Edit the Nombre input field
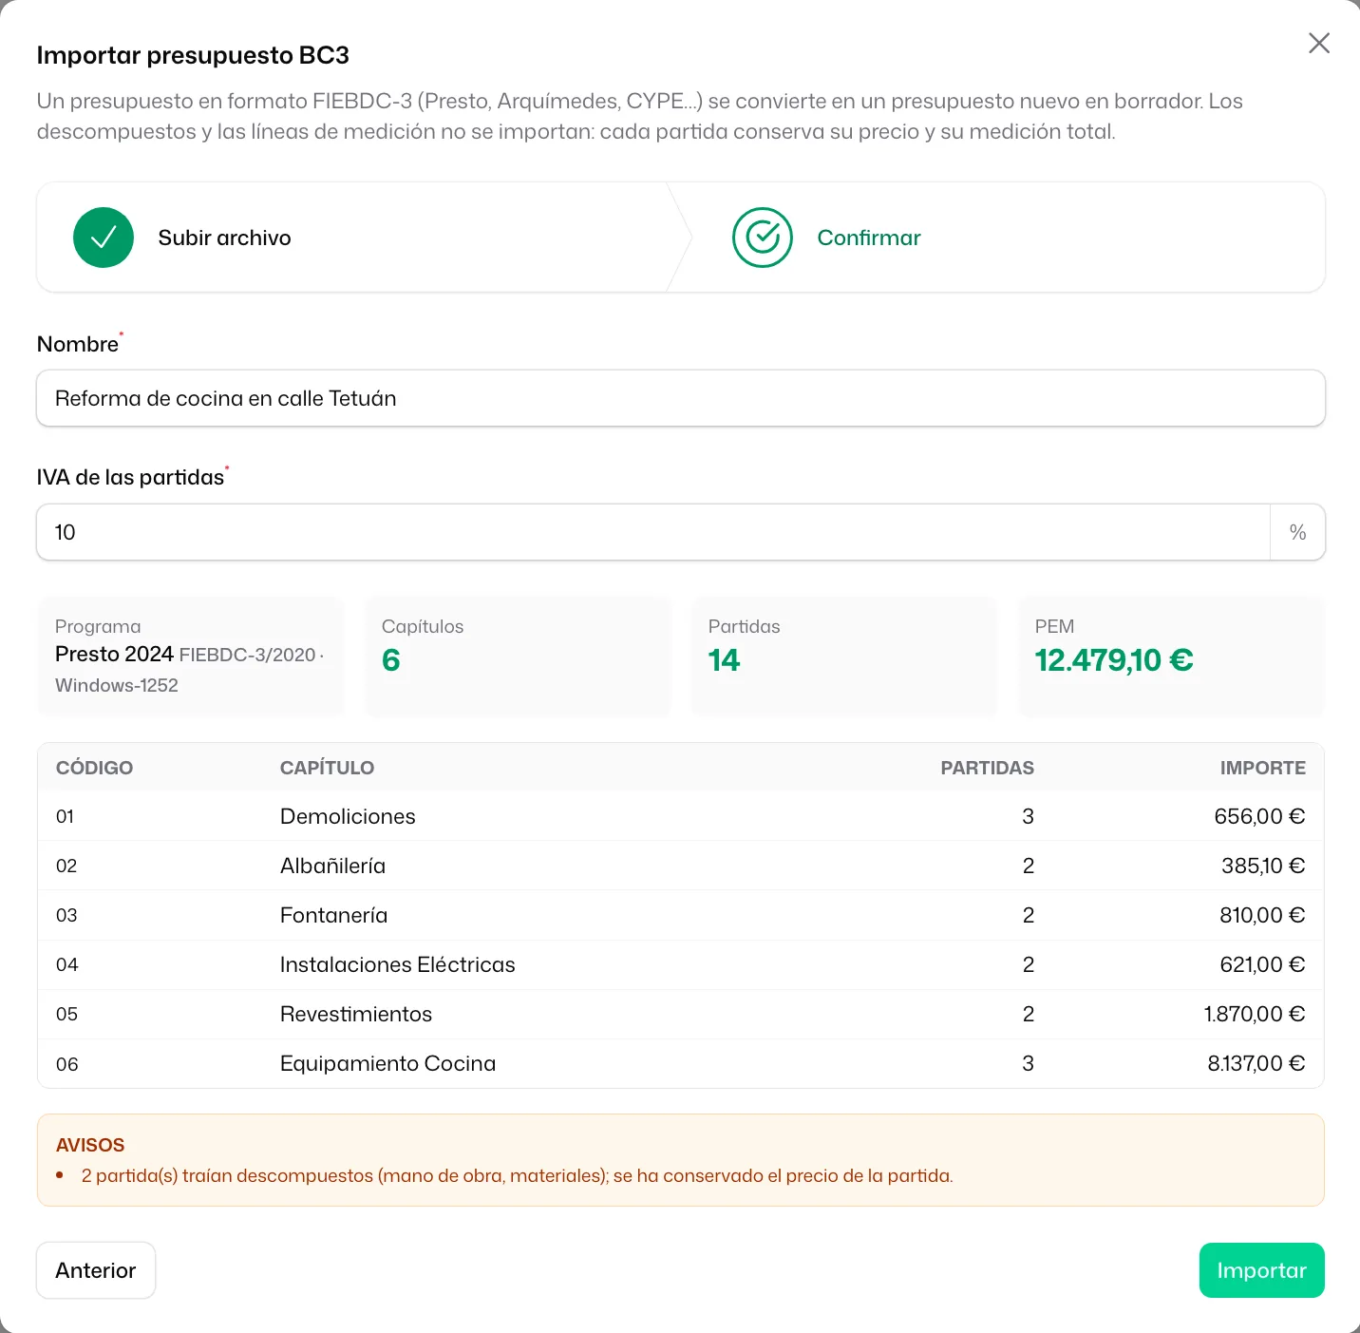Image resolution: width=1360 pixels, height=1333 pixels. click(x=681, y=398)
